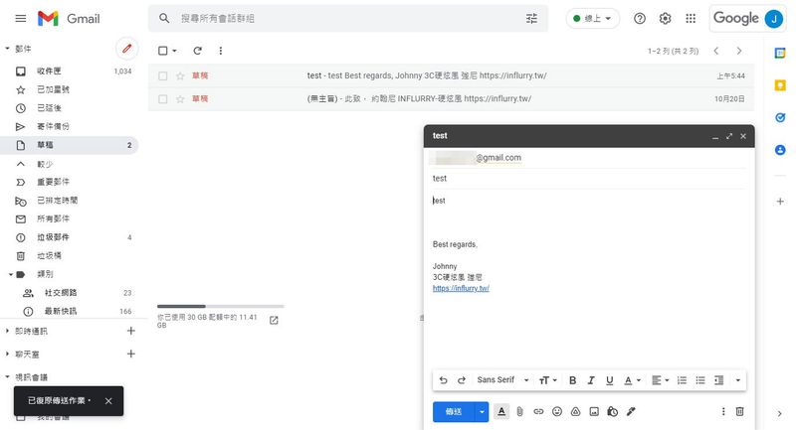Open the support help icon
The height and width of the screenshot is (430, 796).
coord(640,19)
